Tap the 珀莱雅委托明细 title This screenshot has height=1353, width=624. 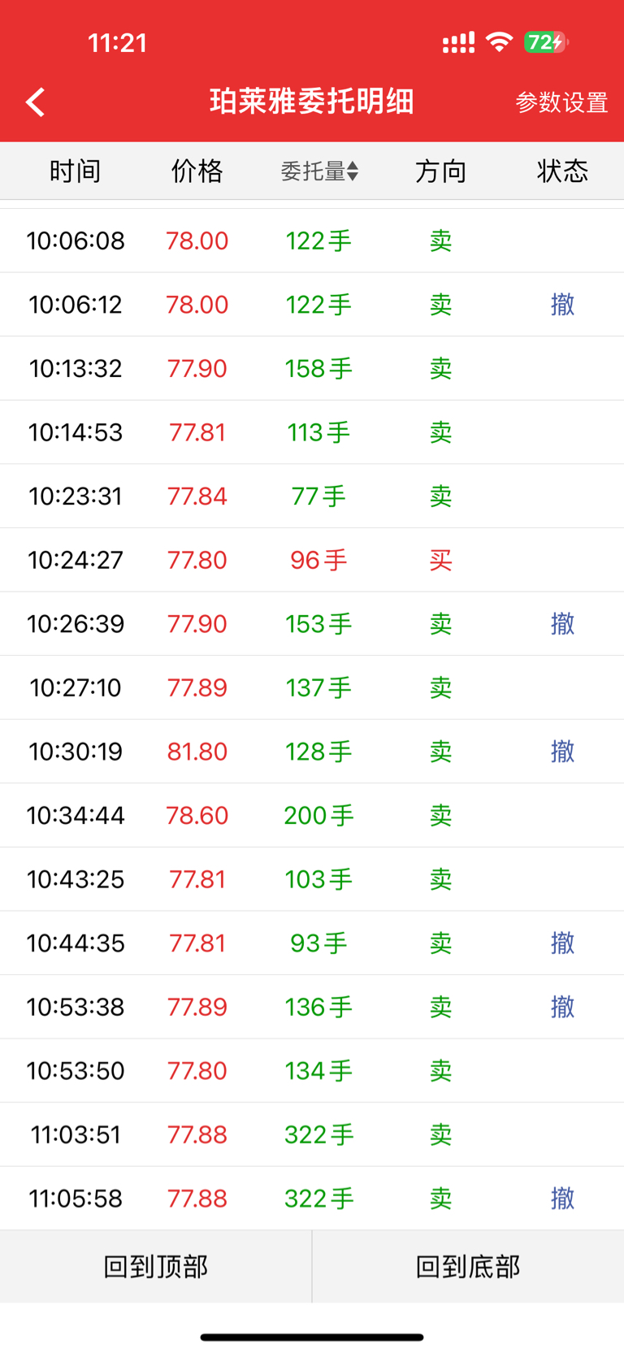pyautogui.click(x=312, y=102)
